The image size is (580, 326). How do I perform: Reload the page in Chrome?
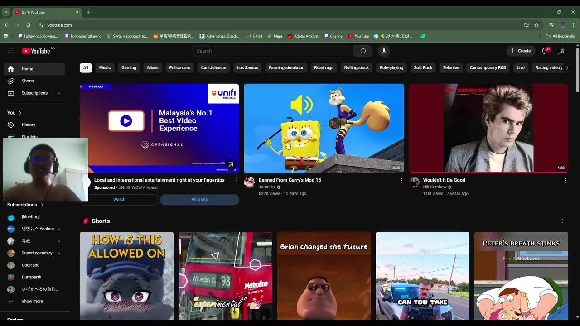tap(28, 25)
